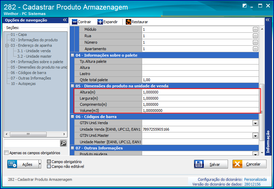274x189 pixels.
Task: Select 06 - Códigos de barra in tree
Action: click(28, 73)
